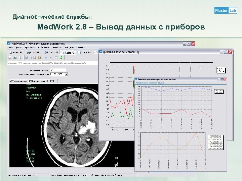Click the small gray page icon after printer
Image resolution: width=242 pixels, height=181 pixels.
coord(20,58)
